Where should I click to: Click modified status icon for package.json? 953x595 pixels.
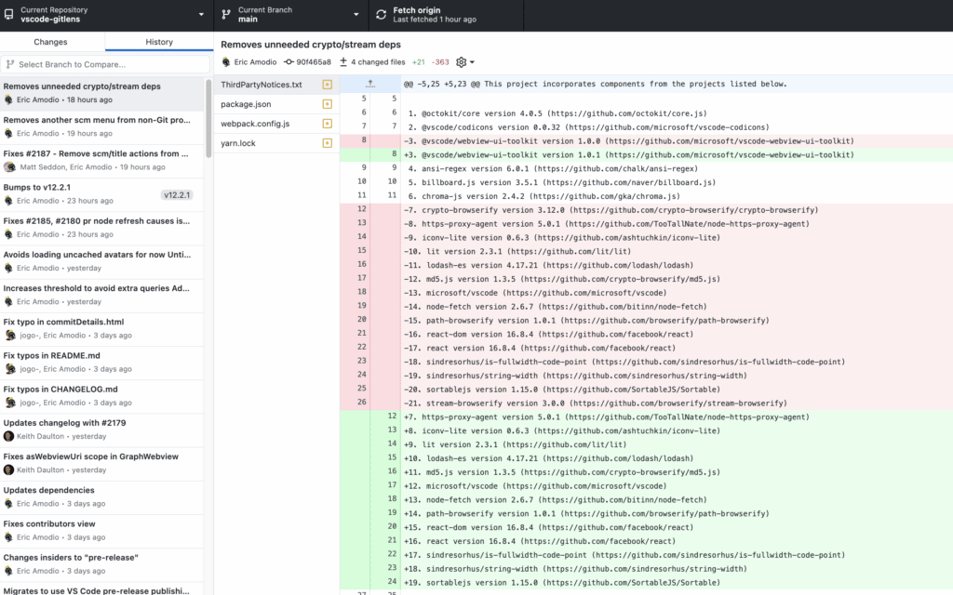pos(327,104)
